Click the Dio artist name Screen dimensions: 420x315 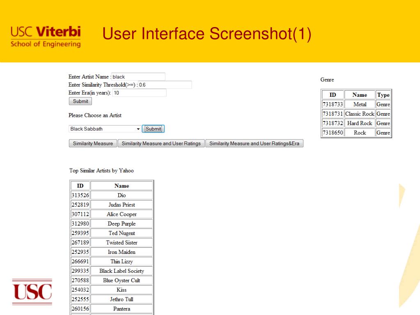[x=121, y=195]
